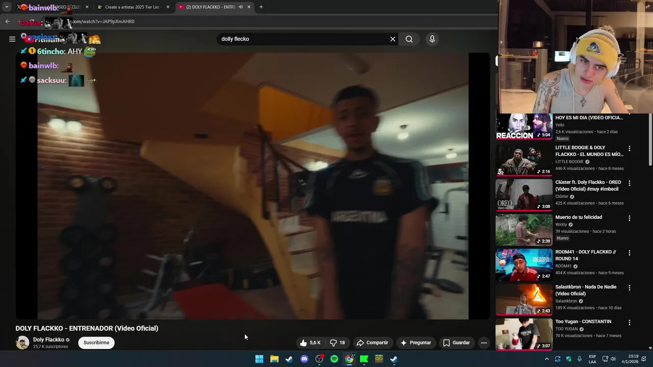Click the Preguntar button
Image resolution: width=653 pixels, height=367 pixels.
pyautogui.click(x=416, y=343)
